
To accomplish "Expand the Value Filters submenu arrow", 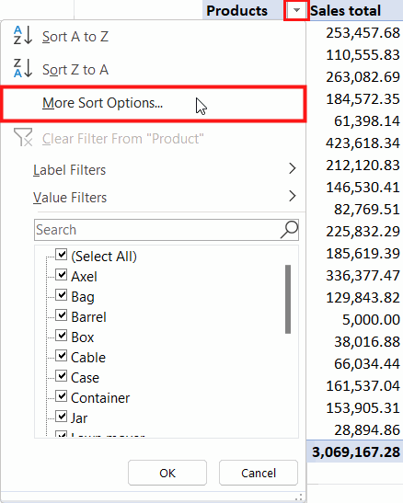I will [x=293, y=196].
